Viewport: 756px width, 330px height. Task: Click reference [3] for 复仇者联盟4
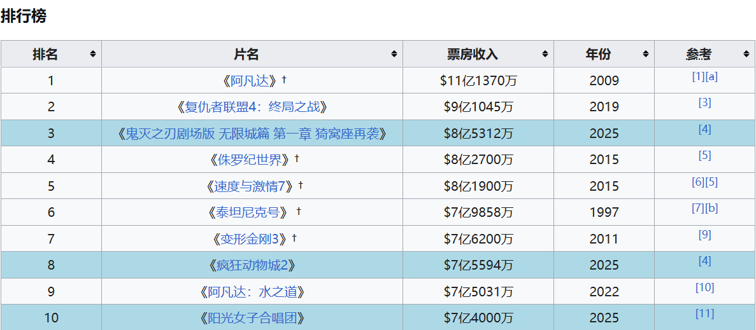coord(705,102)
